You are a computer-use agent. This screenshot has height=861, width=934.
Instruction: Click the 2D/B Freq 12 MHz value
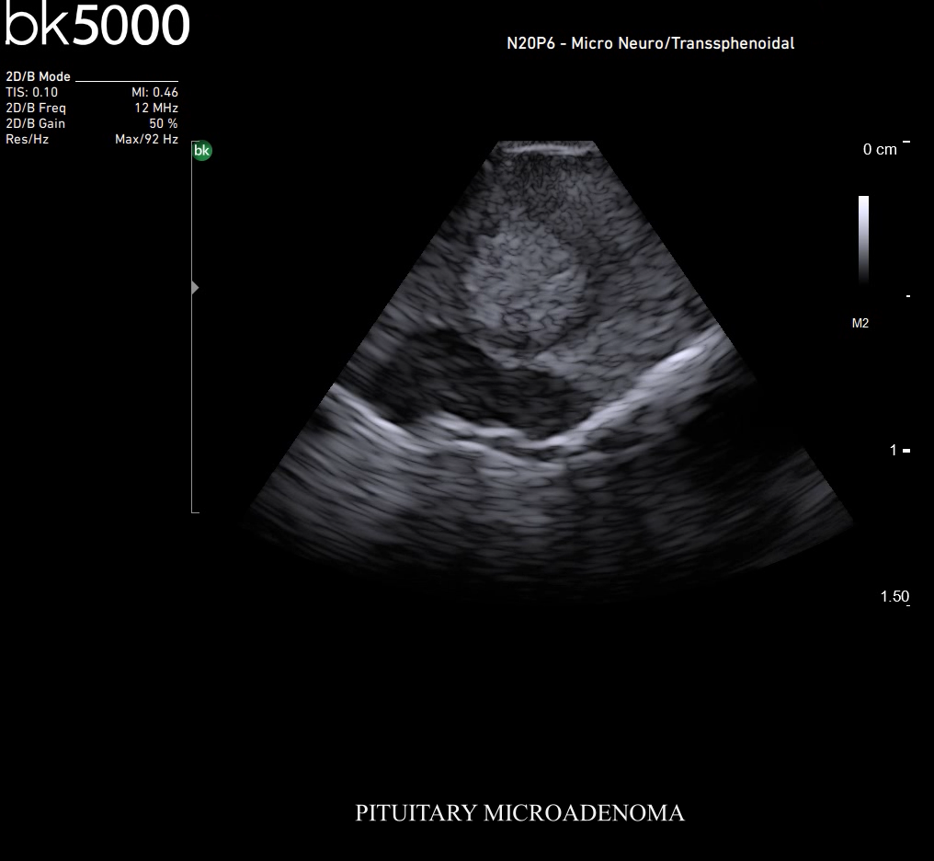(156, 109)
